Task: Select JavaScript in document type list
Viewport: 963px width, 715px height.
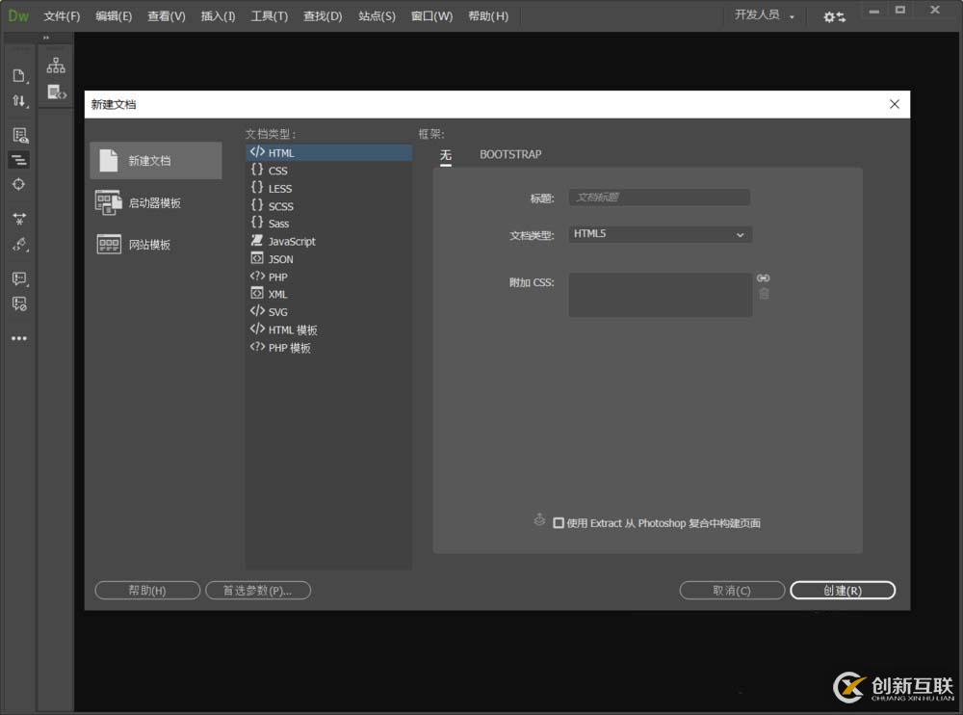Action: pos(292,242)
